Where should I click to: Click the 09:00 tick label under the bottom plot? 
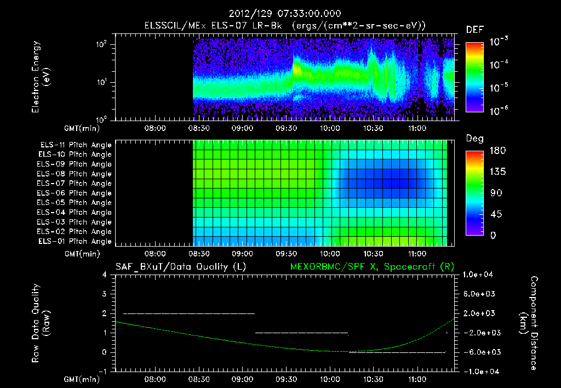pos(242,379)
